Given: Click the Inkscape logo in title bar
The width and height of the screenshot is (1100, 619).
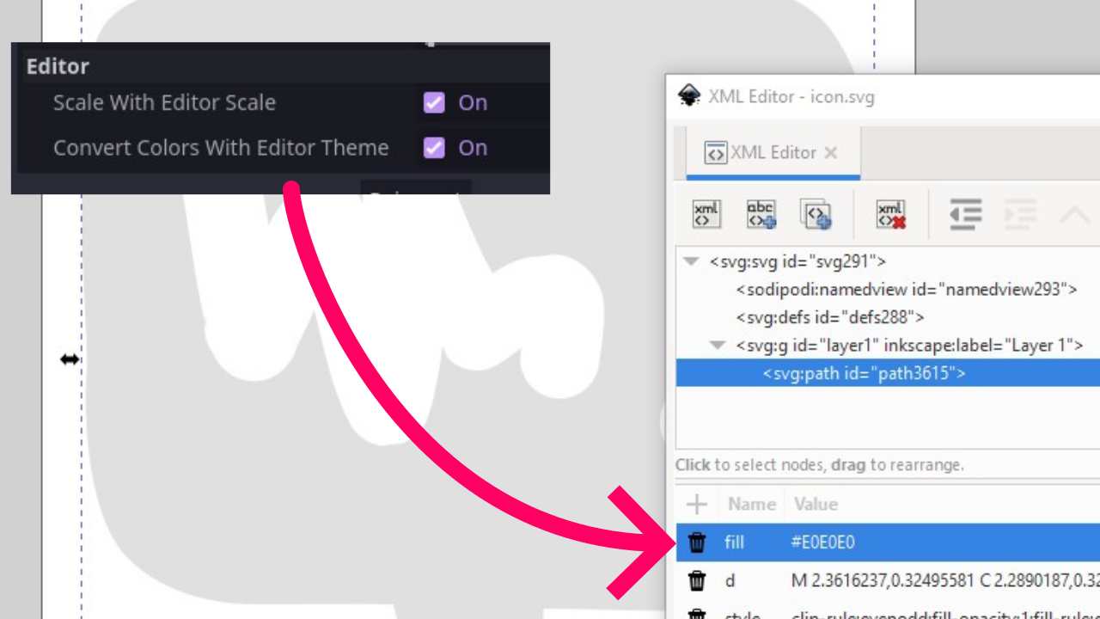Looking at the screenshot, I should point(688,95).
